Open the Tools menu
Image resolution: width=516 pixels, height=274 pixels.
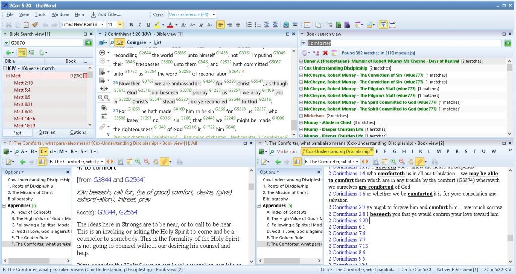tap(40, 15)
